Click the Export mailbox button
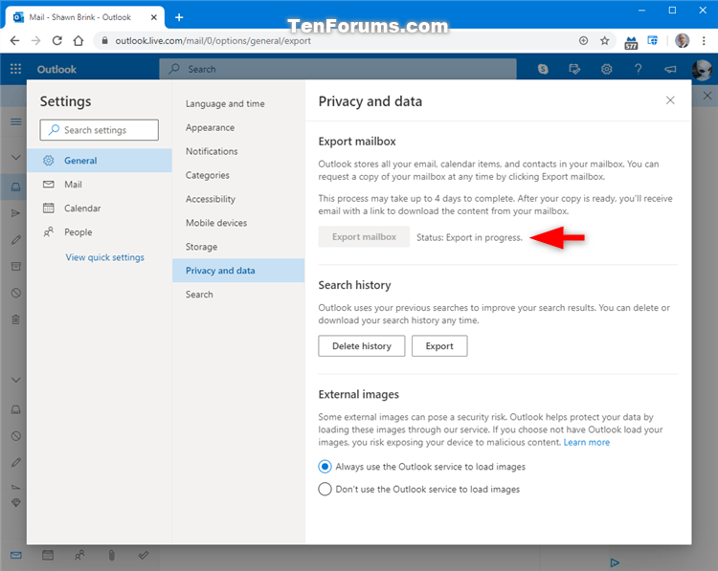Viewport: 718px width, 571px height. pos(364,237)
